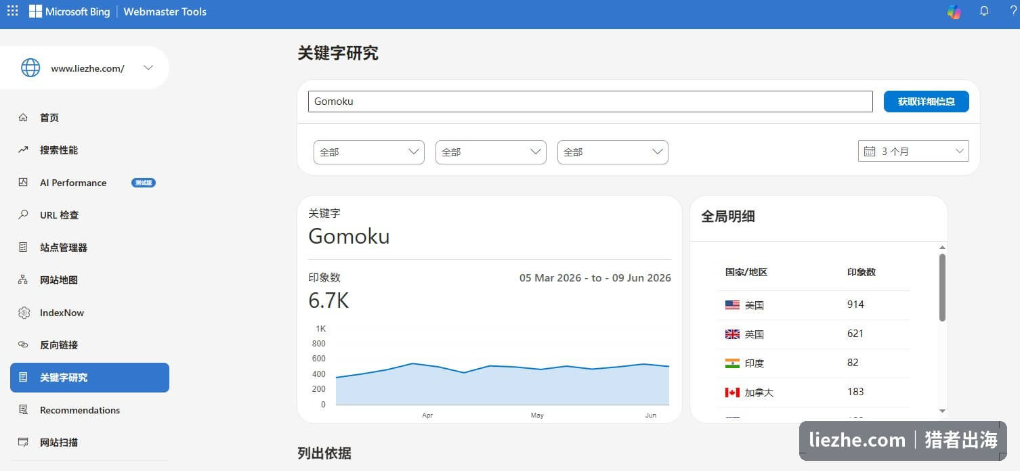The width and height of the screenshot is (1020, 471).
Task: Click the AI Performance sidebar icon
Action: coord(23,183)
